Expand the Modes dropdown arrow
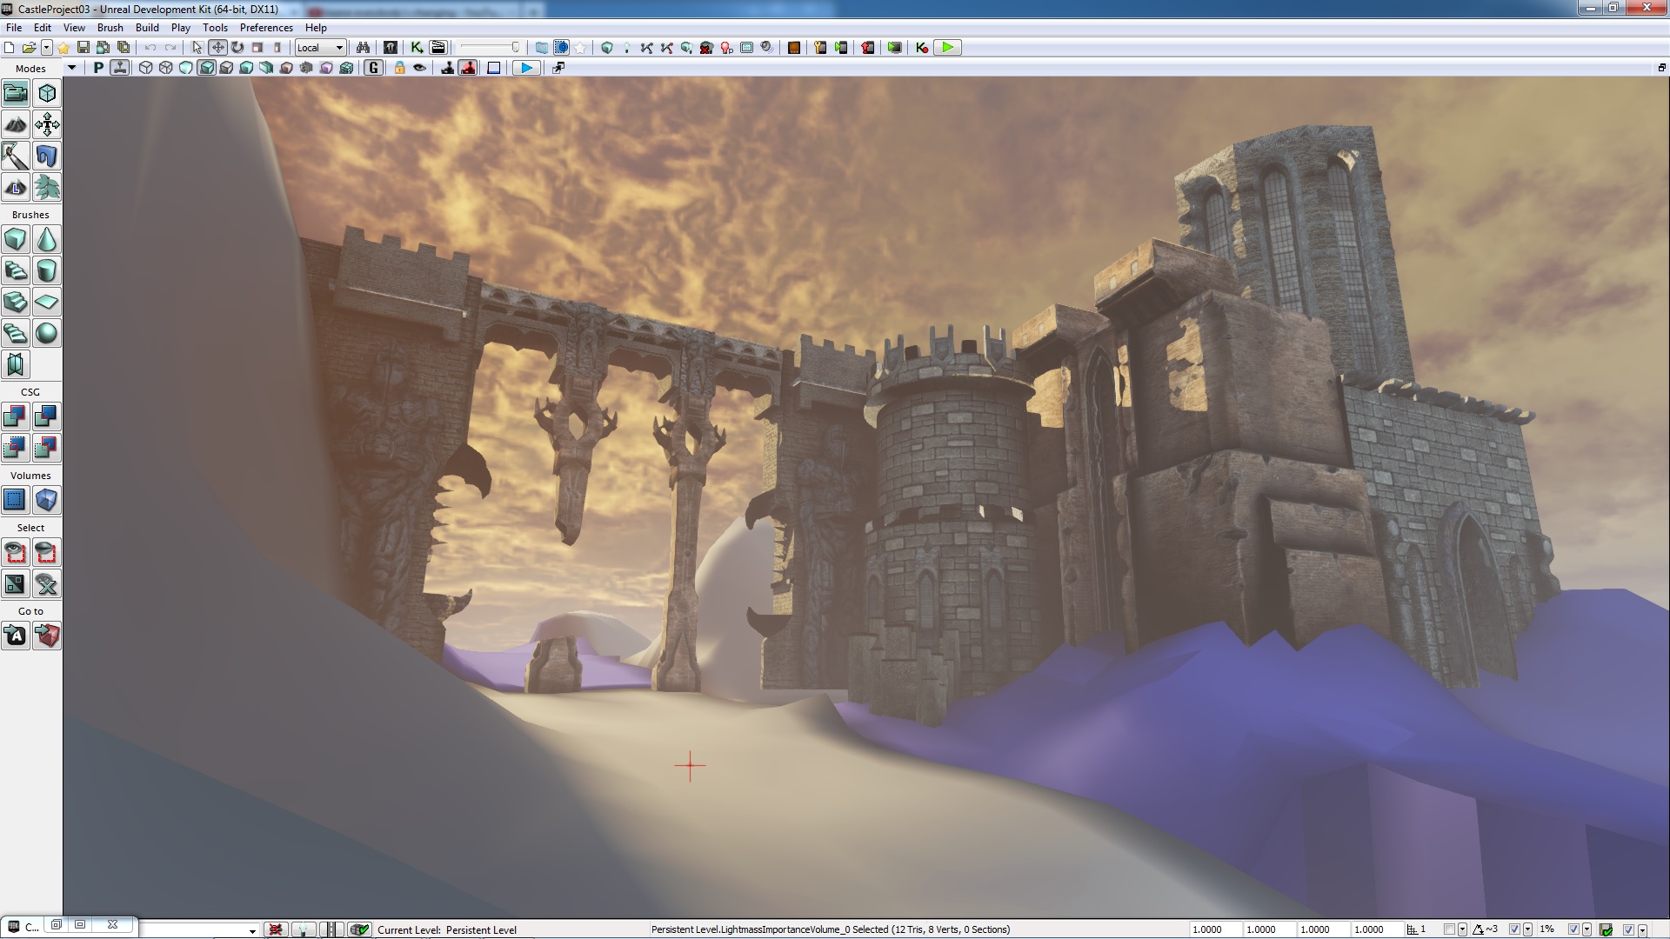Screen dimensions: 1670x939 tap(71, 68)
